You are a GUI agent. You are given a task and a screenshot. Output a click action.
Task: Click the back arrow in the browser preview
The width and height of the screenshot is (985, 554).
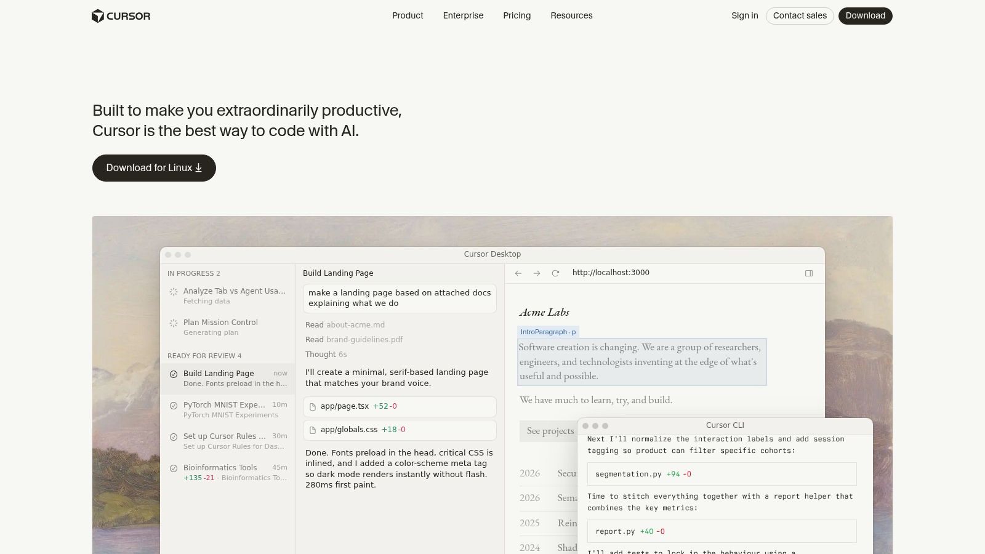point(518,273)
